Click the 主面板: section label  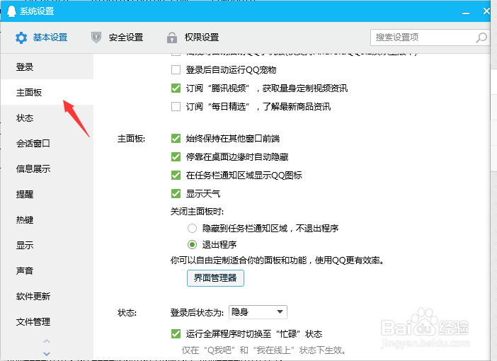131,139
